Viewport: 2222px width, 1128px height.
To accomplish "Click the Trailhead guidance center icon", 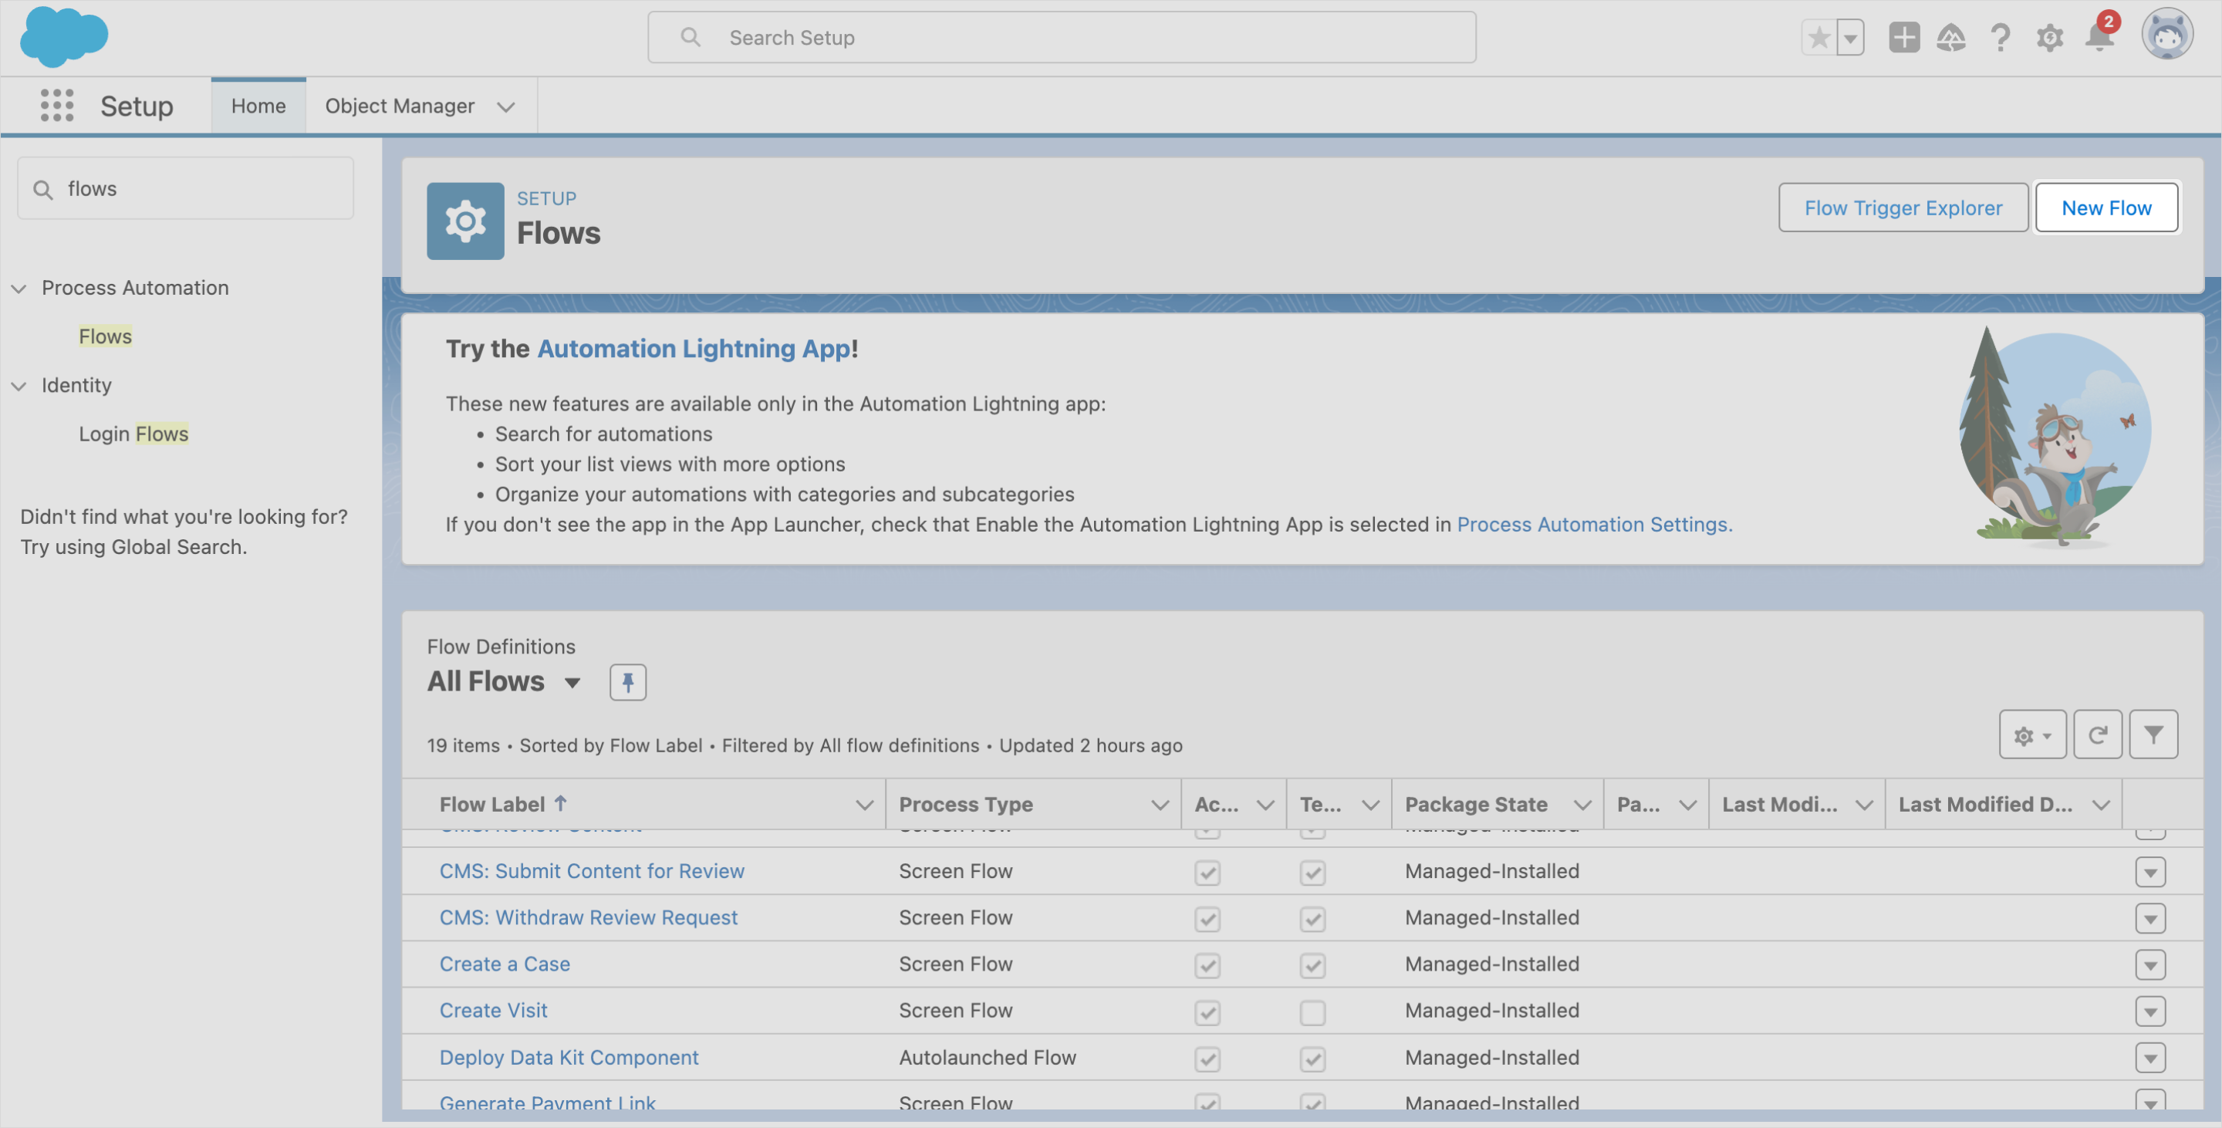I will tap(1953, 37).
